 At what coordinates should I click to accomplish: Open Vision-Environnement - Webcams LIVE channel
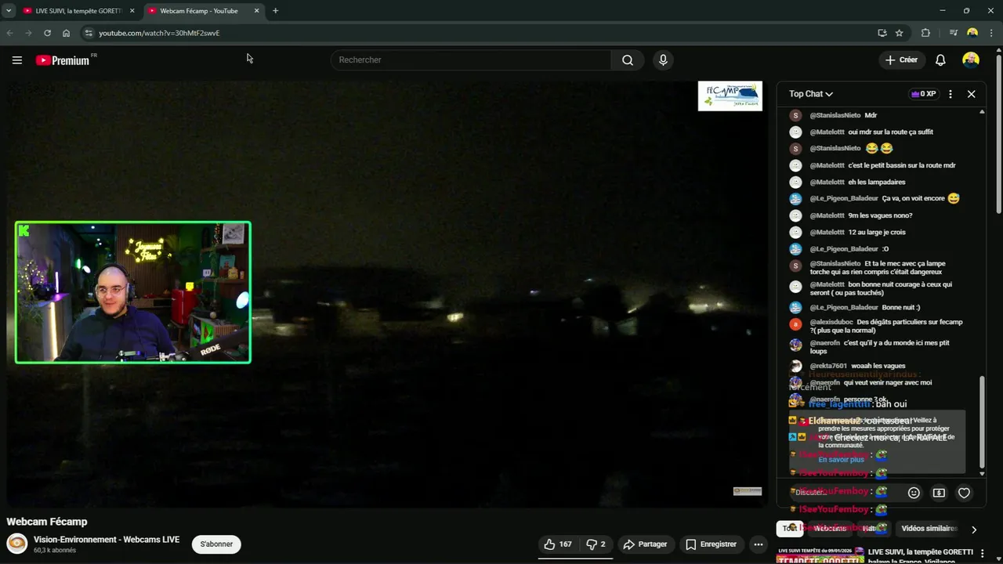107,540
